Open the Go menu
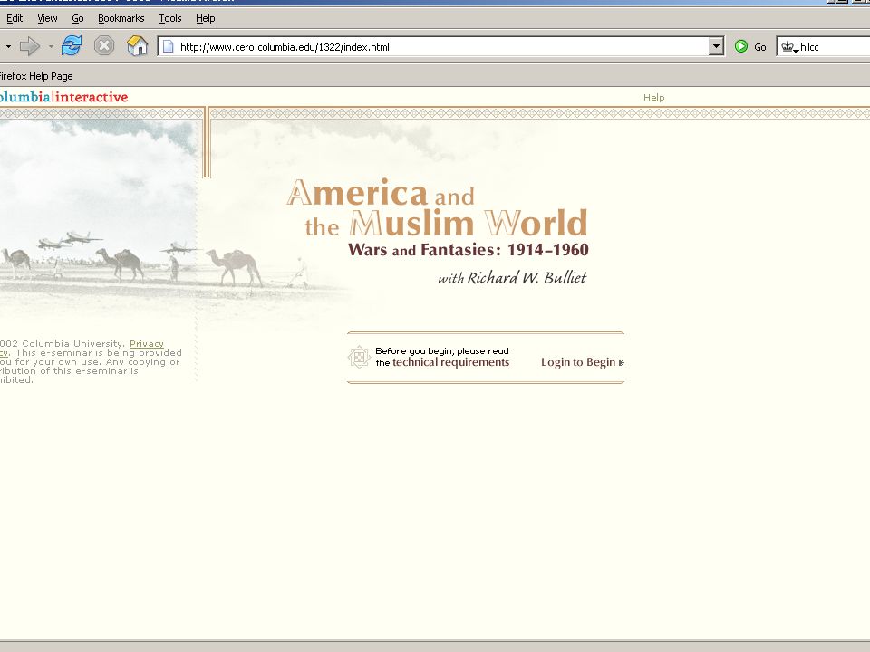The height and width of the screenshot is (652, 870). pyautogui.click(x=78, y=18)
